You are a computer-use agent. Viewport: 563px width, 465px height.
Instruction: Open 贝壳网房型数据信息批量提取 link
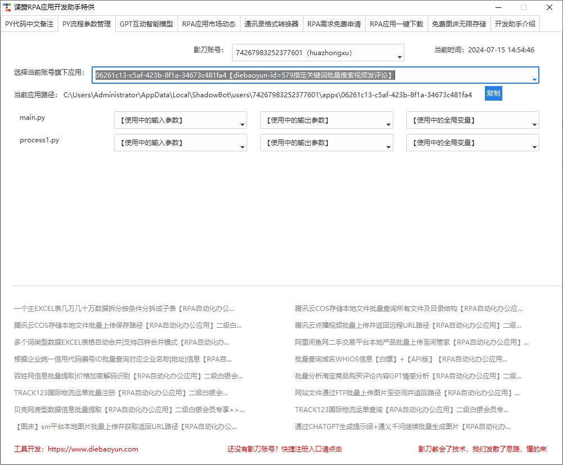[x=129, y=410]
